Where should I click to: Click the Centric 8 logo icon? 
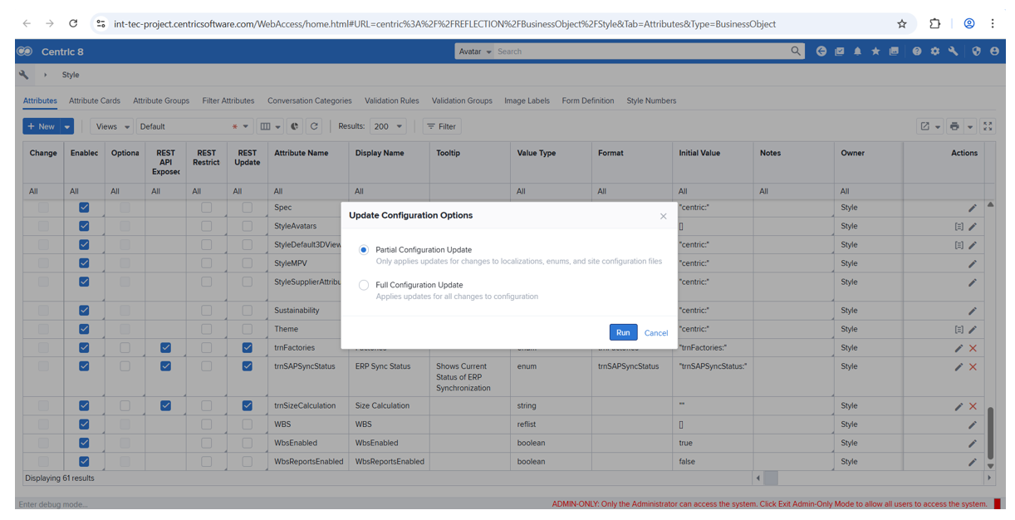click(x=25, y=52)
